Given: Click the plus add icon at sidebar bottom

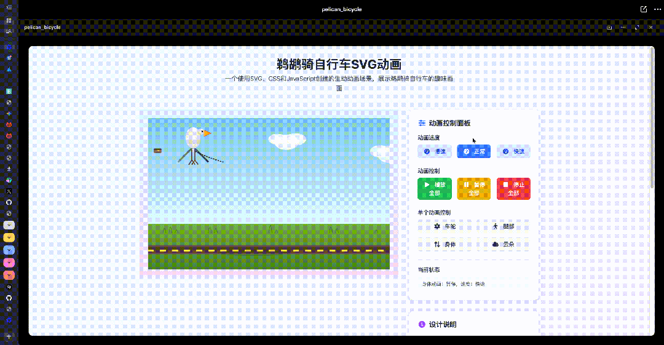Looking at the screenshot, I should (x=9, y=336).
